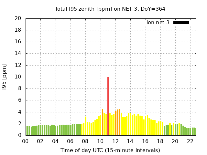Image resolution: width=207 pixels, height=155 pixels.
Task: Click the '08' tick on the time axis
Action: pos(85,141)
